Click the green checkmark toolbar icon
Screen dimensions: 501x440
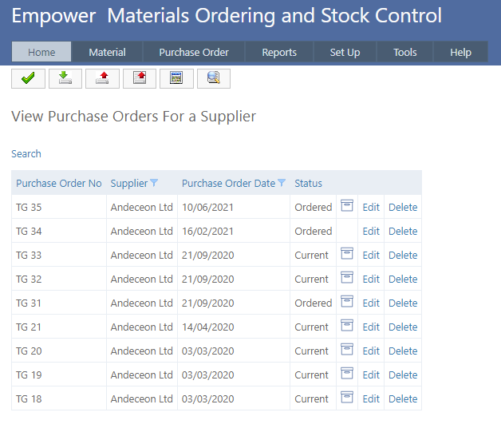coord(28,77)
